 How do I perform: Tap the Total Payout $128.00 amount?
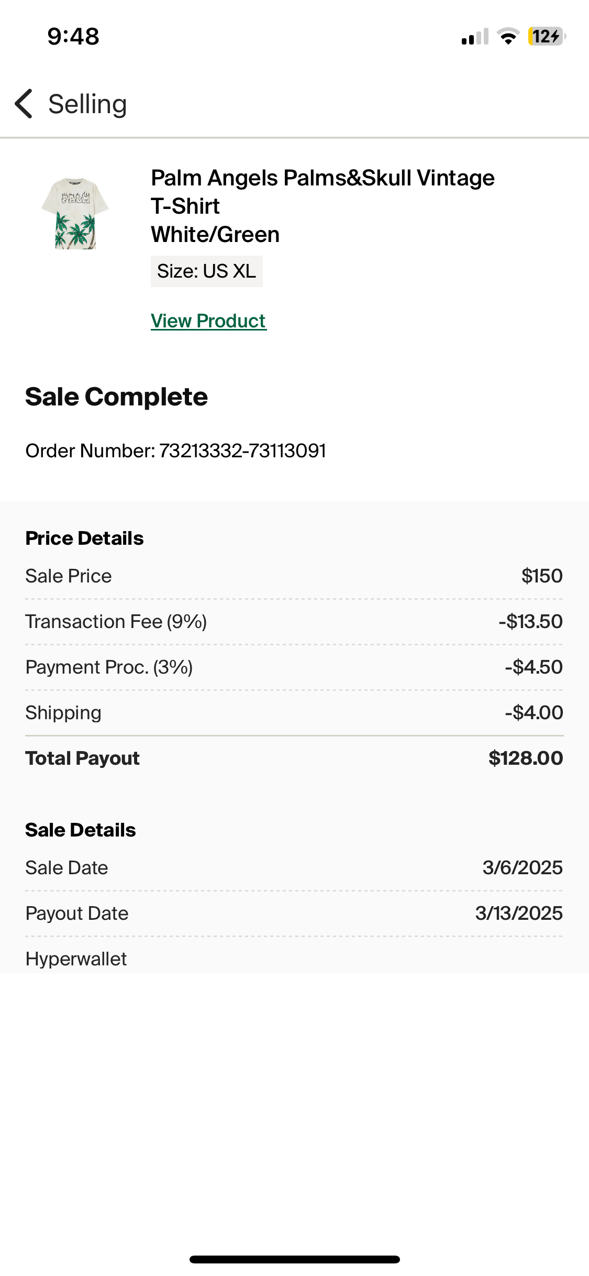coord(525,758)
